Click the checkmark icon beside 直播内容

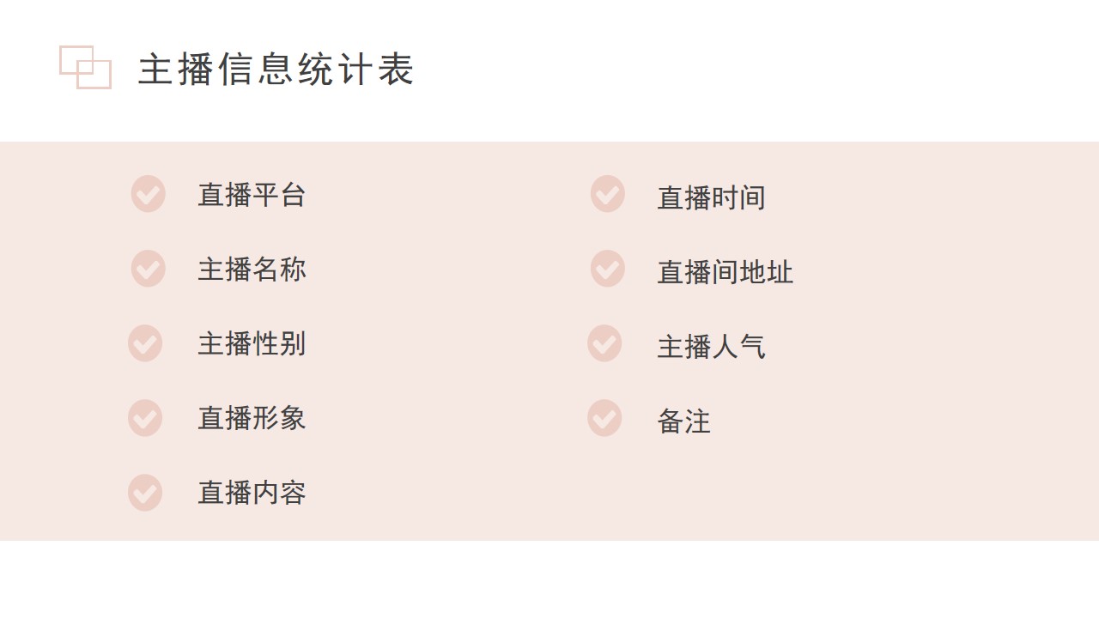click(145, 493)
